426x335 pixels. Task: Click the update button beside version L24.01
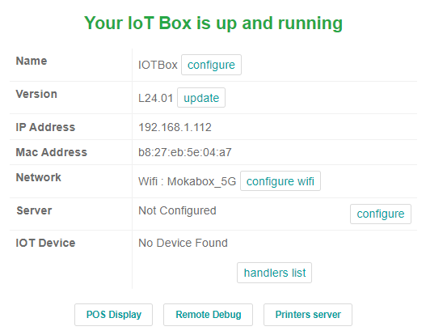pos(201,98)
